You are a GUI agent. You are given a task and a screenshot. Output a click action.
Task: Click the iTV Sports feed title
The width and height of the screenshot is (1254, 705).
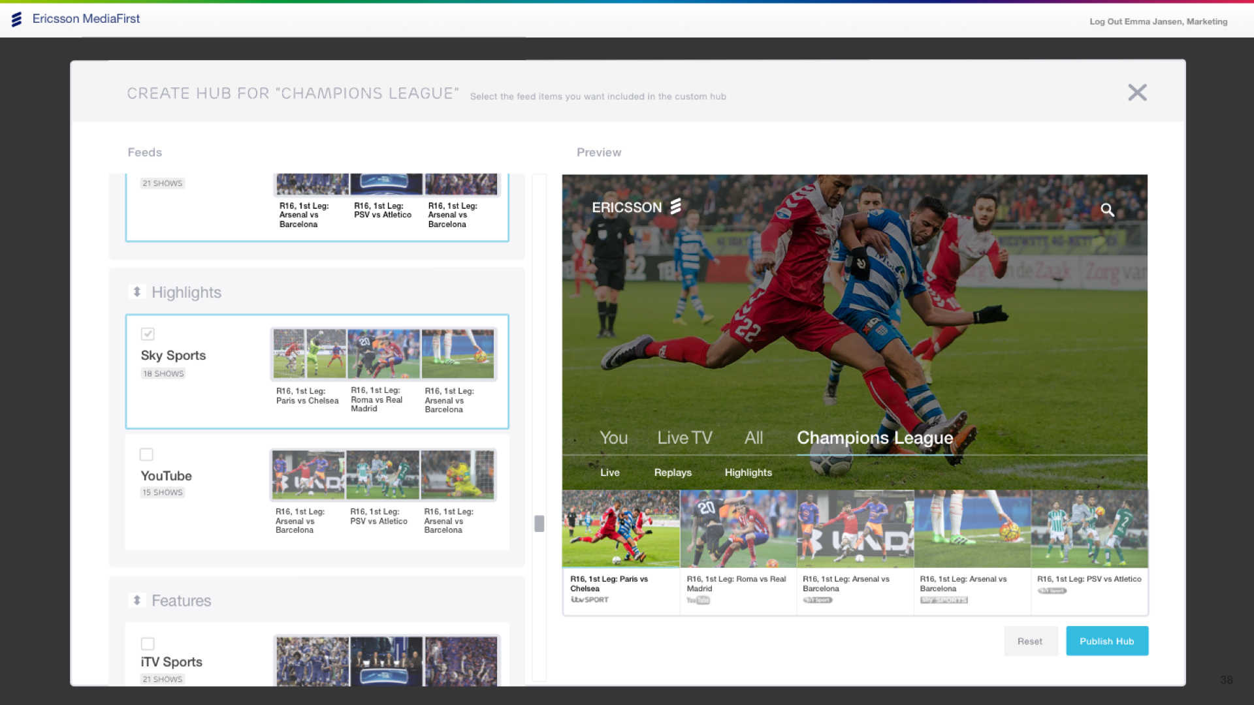click(171, 662)
